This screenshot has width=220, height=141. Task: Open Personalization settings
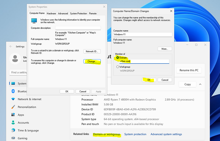27,107
